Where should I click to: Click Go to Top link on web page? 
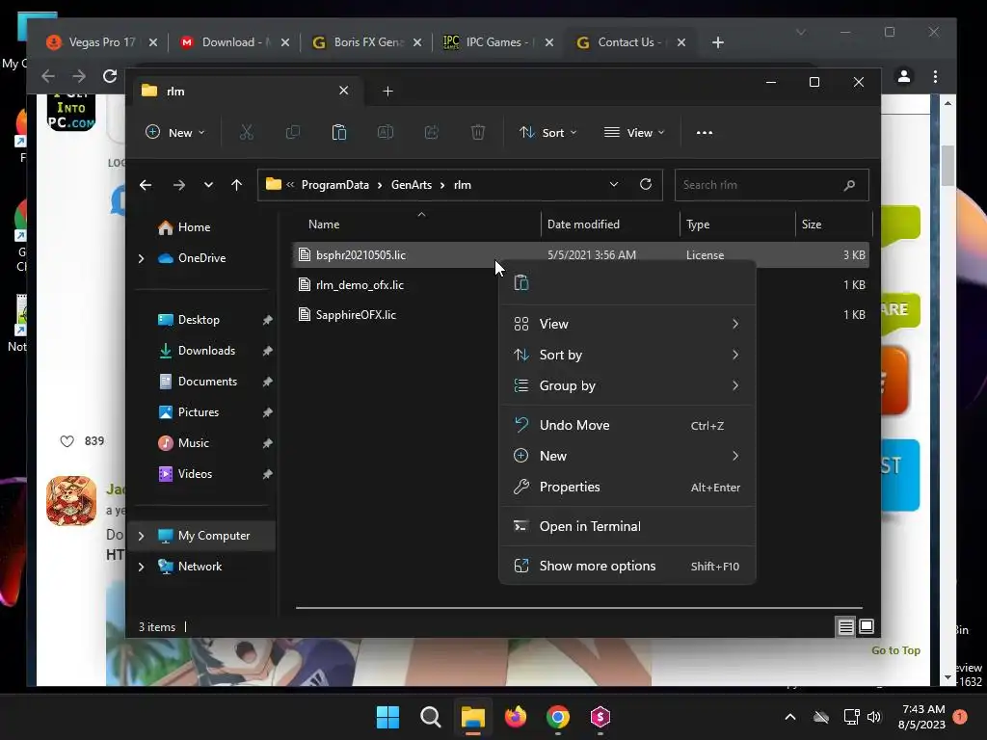[895, 650]
